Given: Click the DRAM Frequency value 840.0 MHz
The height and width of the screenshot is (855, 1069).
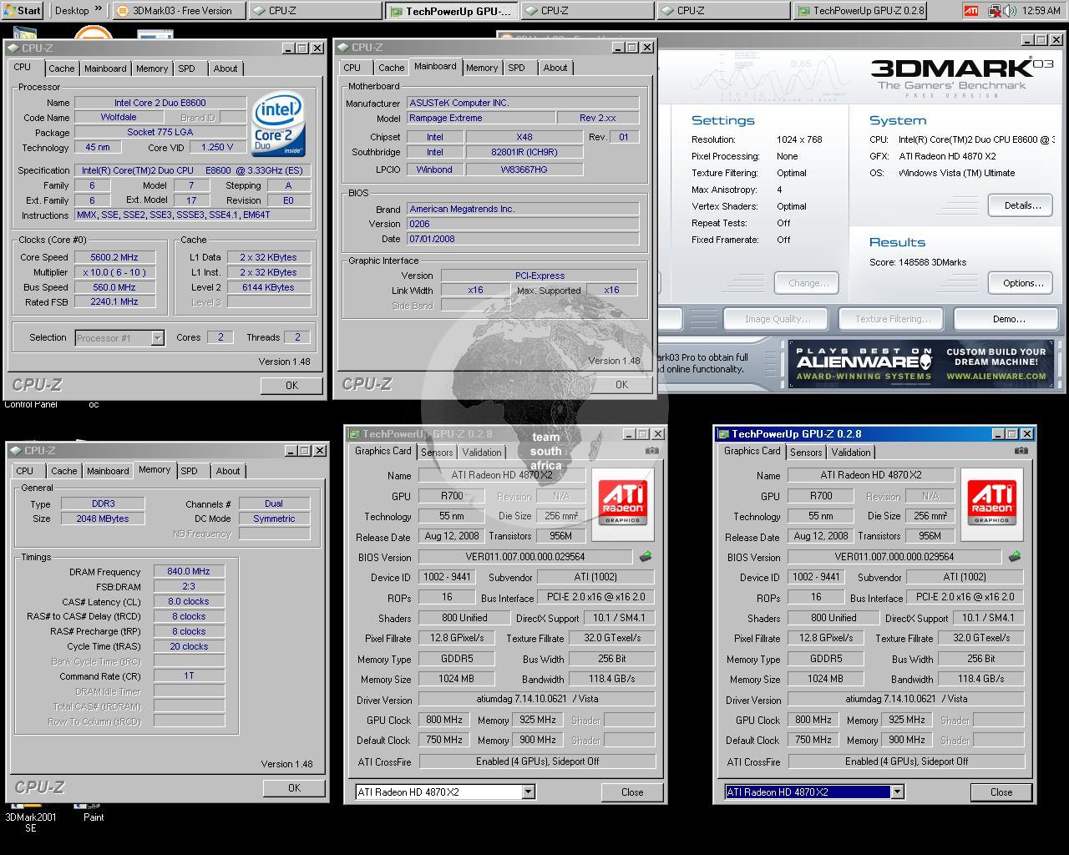Looking at the screenshot, I should [x=189, y=572].
